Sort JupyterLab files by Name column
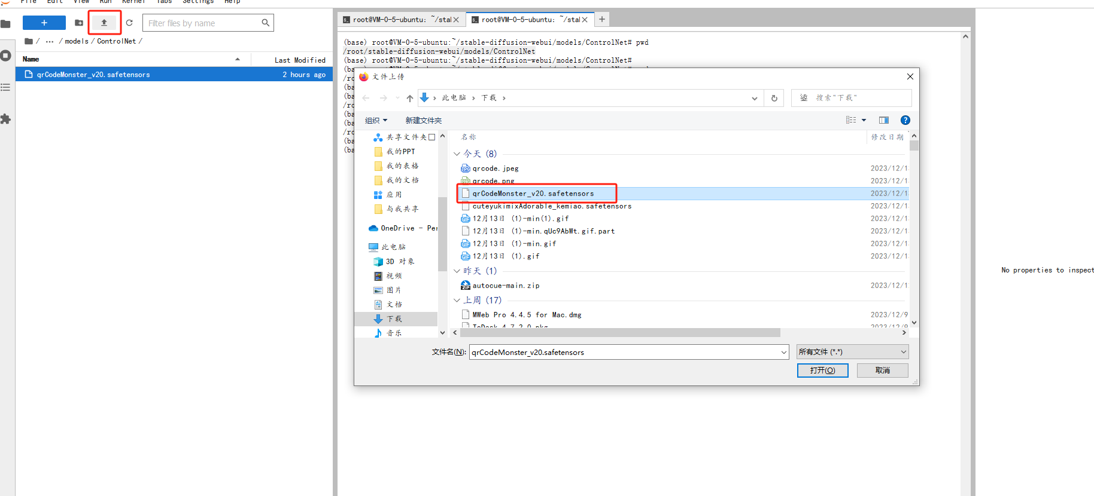 [132, 59]
